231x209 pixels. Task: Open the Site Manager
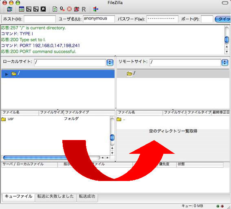[10, 9]
